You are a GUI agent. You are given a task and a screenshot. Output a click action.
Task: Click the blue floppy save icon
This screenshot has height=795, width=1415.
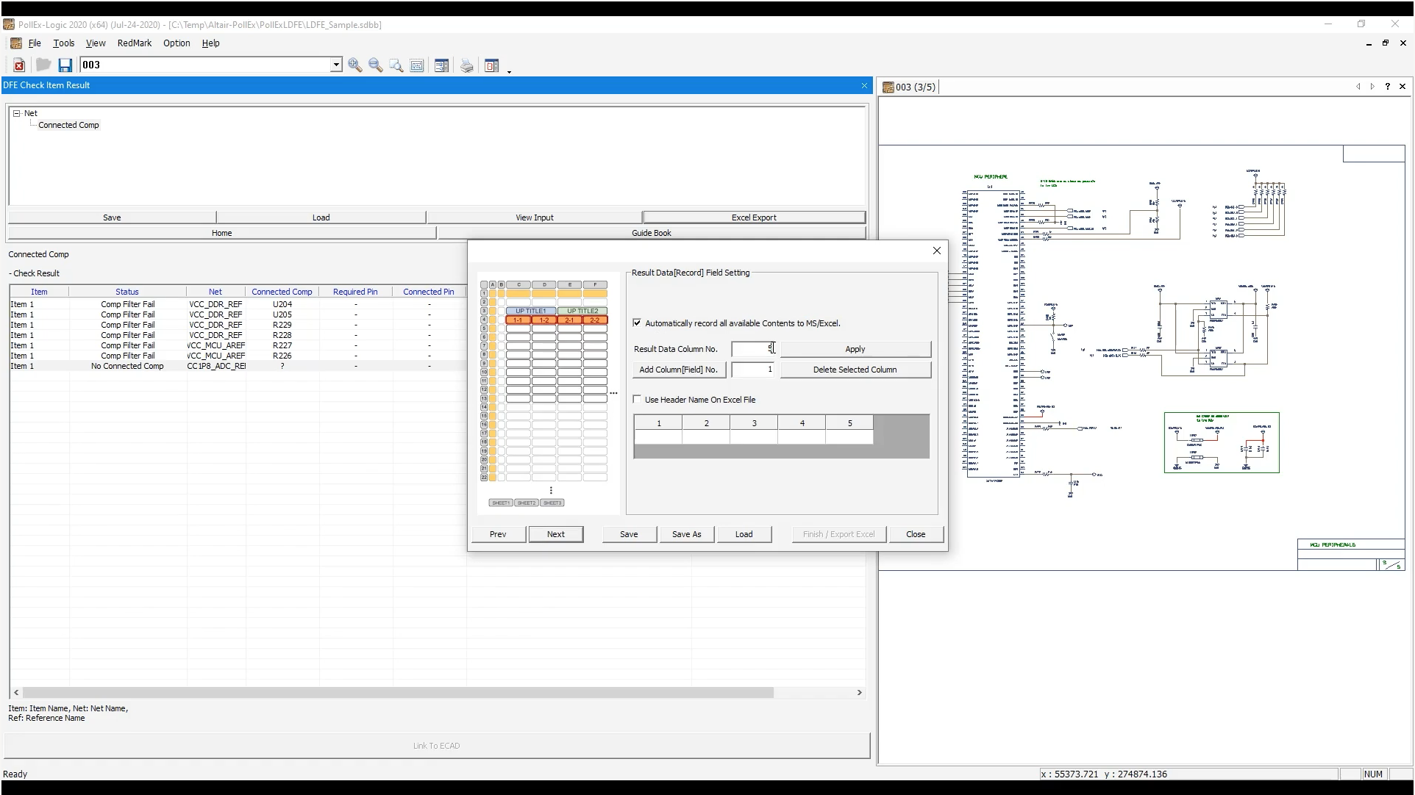pos(65,65)
